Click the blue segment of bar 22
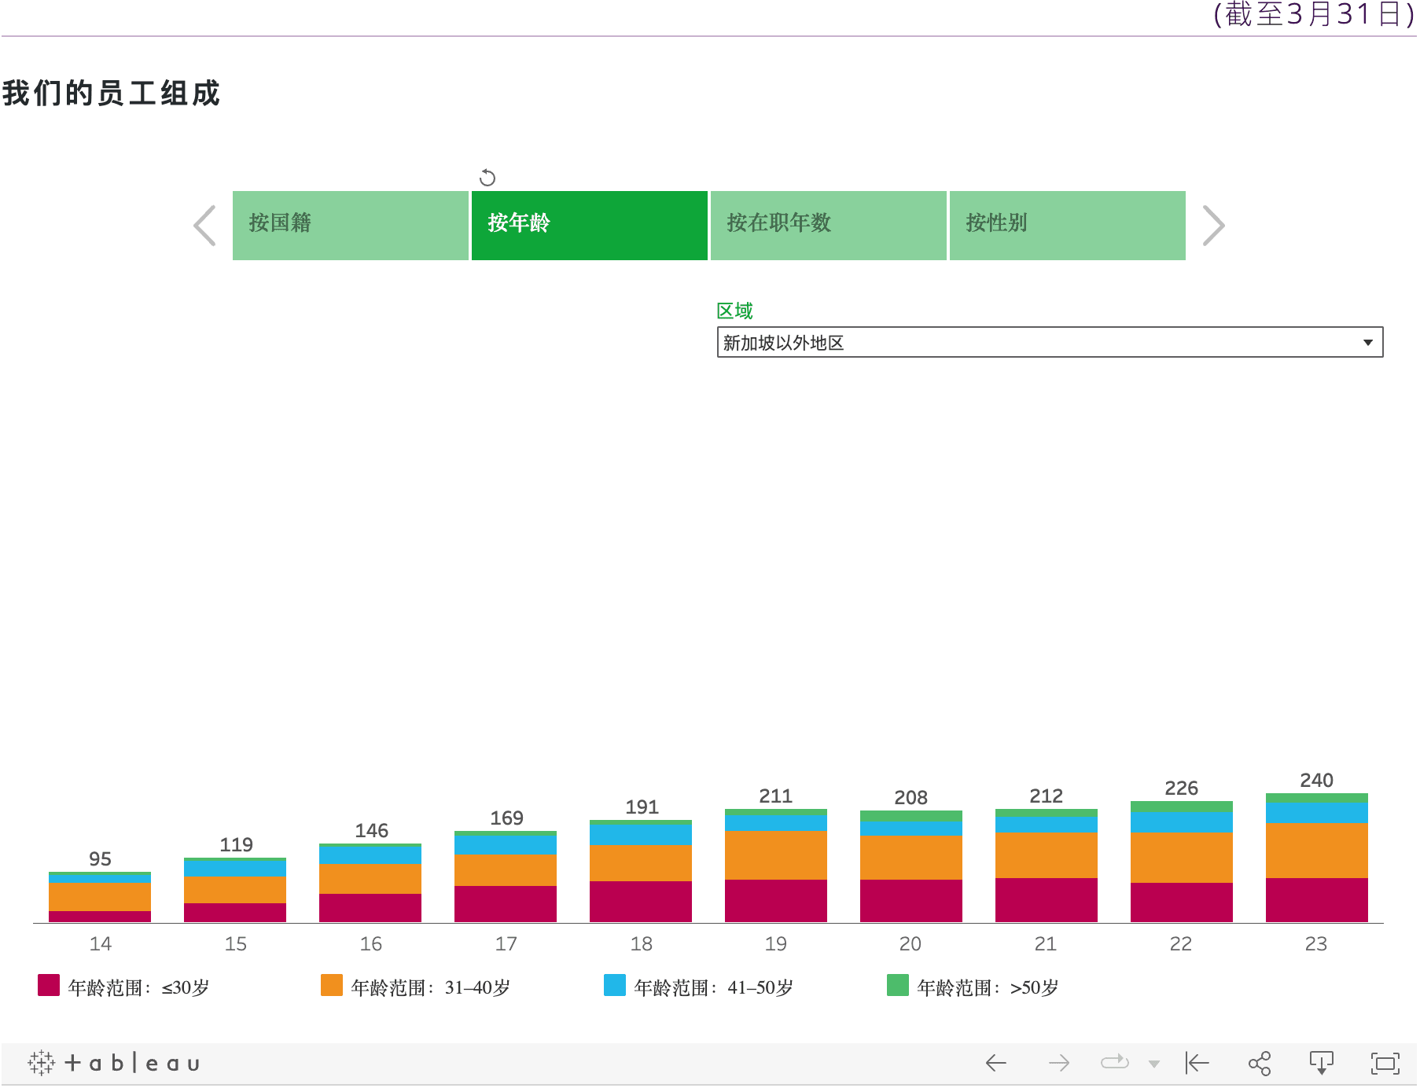1420x1088 pixels. coord(1182,823)
